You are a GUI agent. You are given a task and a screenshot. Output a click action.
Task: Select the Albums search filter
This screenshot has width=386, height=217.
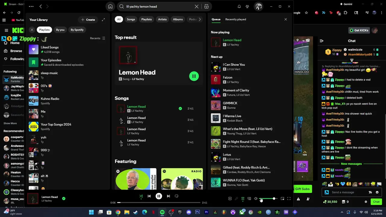tap(178, 19)
